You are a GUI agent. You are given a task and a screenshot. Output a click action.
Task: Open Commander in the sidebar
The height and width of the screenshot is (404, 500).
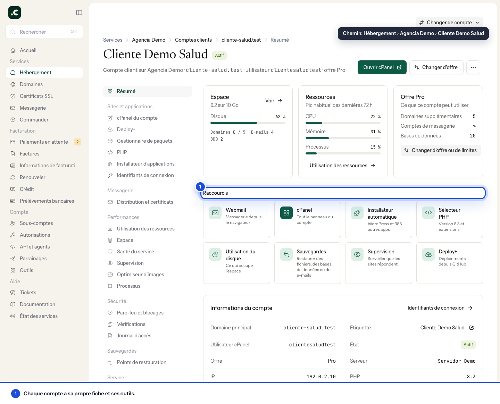pos(44,120)
